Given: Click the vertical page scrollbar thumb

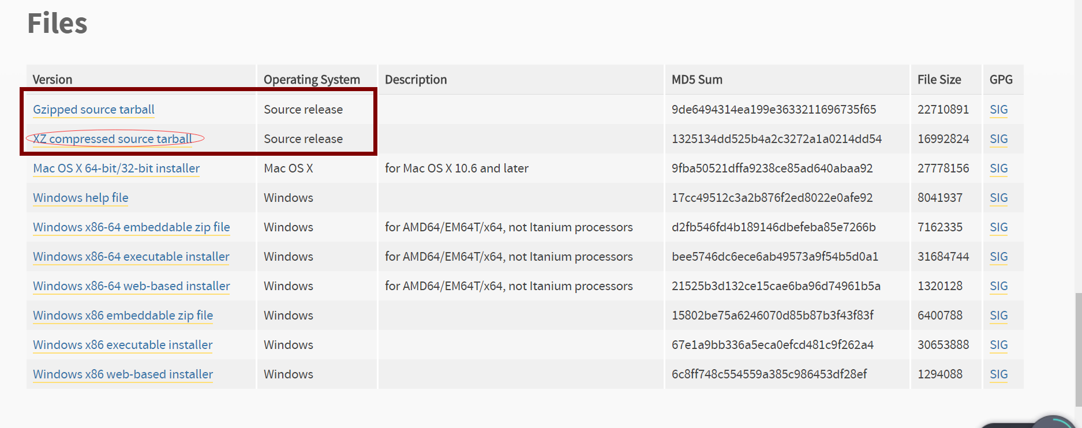Looking at the screenshot, I should click(1078, 349).
